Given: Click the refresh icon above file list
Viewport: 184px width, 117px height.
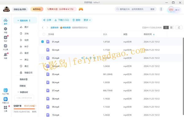Looking at the screenshot, I should [179, 28].
